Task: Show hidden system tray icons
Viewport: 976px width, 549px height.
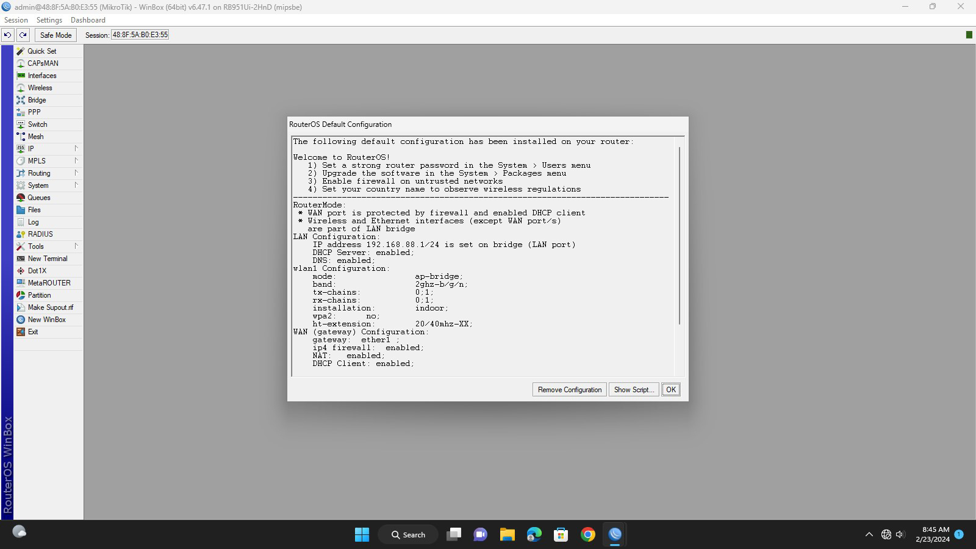Action: tap(869, 534)
